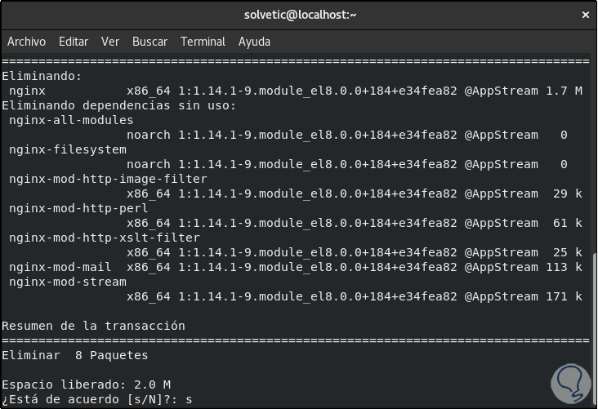This screenshot has height=409, width=598.
Task: Click the nginx-mod-http-image-filter package line
Action: tap(108, 179)
